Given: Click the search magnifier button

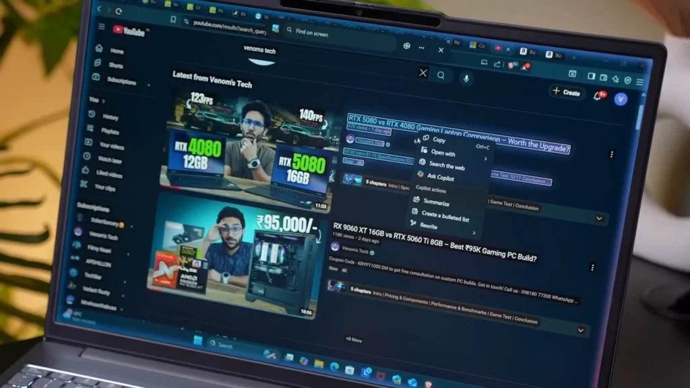Looking at the screenshot, I should click(x=441, y=75).
